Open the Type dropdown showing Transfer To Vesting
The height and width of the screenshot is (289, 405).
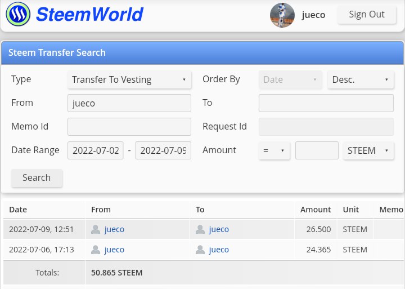(129, 79)
